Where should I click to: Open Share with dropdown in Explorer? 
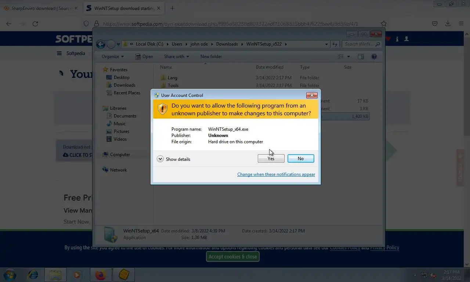177,57
